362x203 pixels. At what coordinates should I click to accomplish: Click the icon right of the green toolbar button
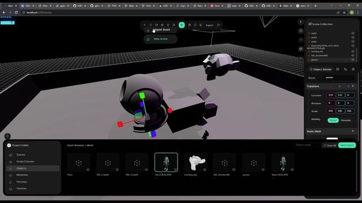pyautogui.click(x=189, y=25)
